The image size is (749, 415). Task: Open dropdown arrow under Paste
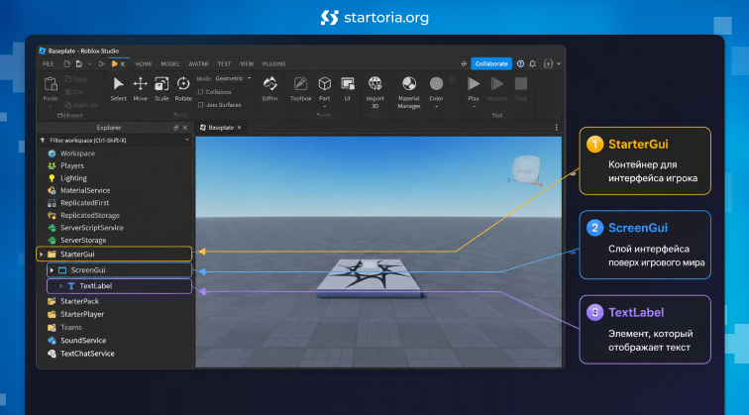pos(51,107)
